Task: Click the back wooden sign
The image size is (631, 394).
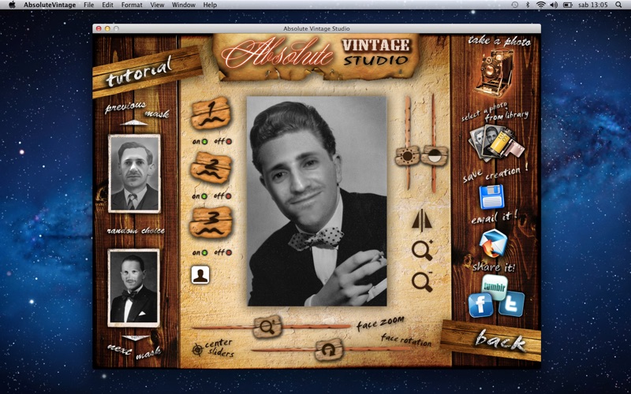Action: (x=491, y=340)
